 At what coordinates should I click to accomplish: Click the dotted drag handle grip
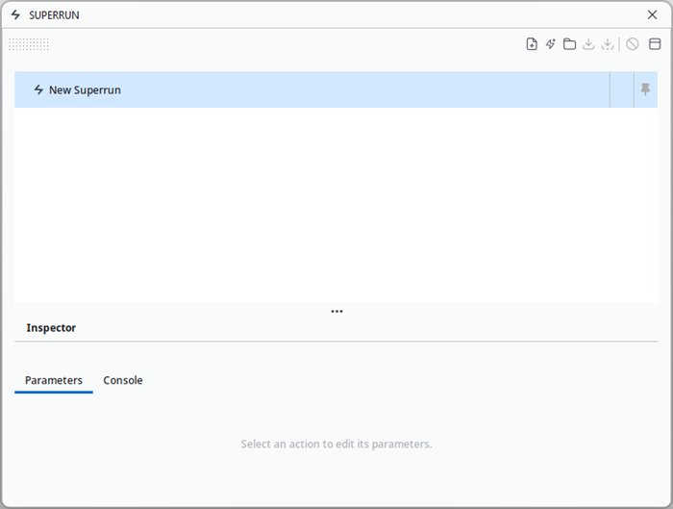29,44
